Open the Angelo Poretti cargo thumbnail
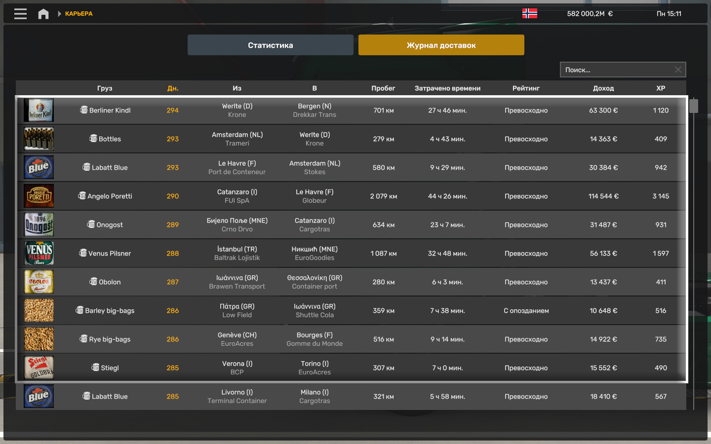The height and width of the screenshot is (444, 711). (x=39, y=196)
